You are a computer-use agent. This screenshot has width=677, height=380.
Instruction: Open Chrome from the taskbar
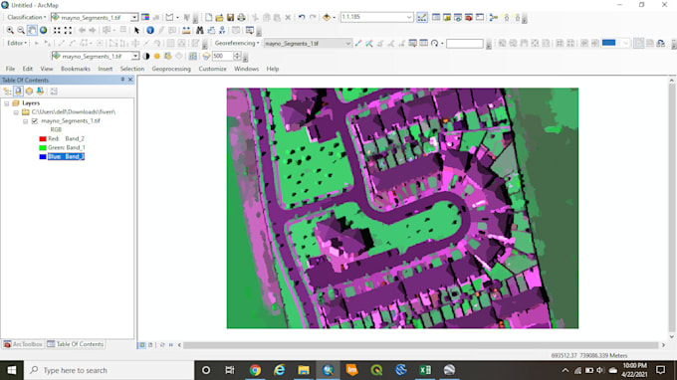click(255, 370)
